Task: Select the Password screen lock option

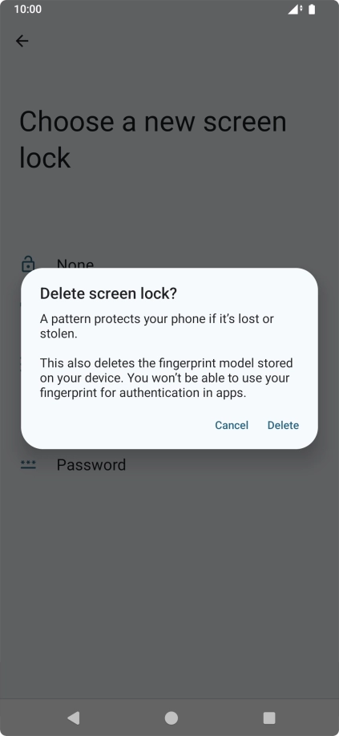Action: [x=169, y=465]
